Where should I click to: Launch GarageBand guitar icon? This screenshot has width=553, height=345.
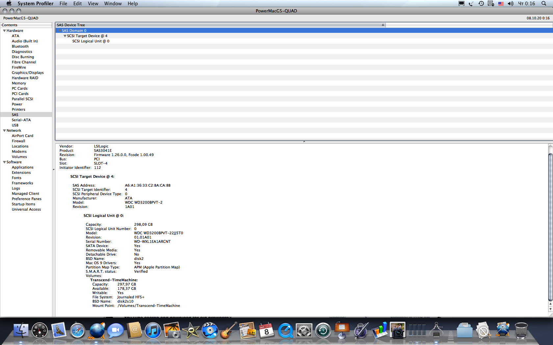coord(229,330)
